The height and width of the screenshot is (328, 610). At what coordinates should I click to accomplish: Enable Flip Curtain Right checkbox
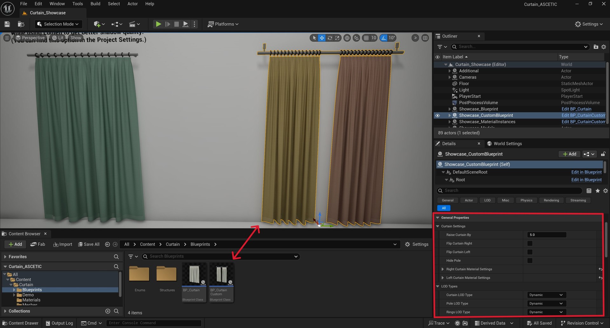coord(530,244)
